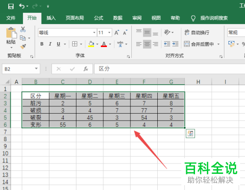Click the 合并后居中 button
The image size is (245, 190).
click(199, 44)
